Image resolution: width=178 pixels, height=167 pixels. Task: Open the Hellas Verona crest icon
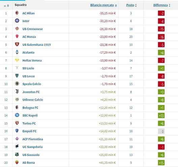tap(17, 60)
